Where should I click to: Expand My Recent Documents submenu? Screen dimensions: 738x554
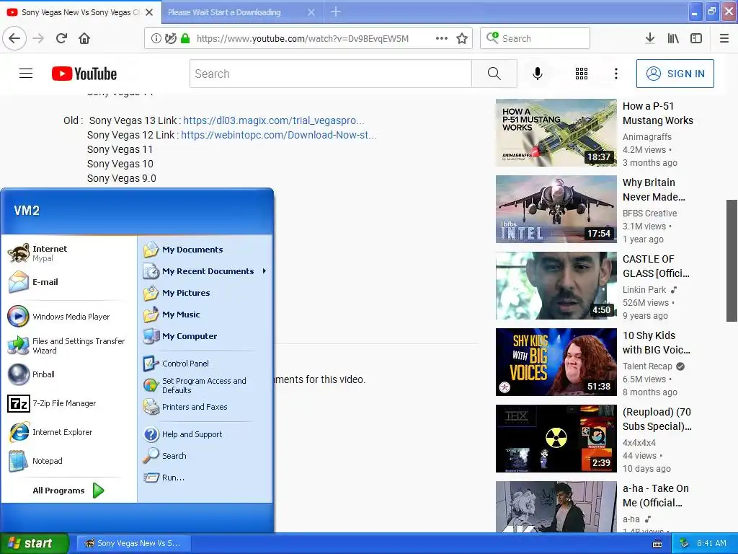click(205, 271)
